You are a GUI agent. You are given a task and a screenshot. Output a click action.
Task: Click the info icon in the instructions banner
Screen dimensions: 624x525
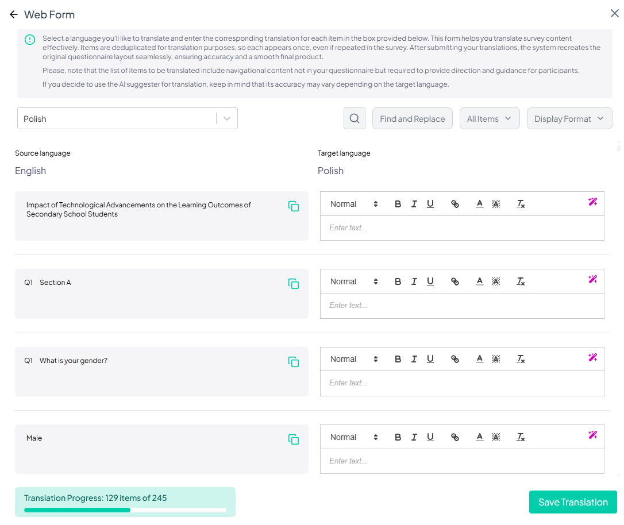coord(29,40)
